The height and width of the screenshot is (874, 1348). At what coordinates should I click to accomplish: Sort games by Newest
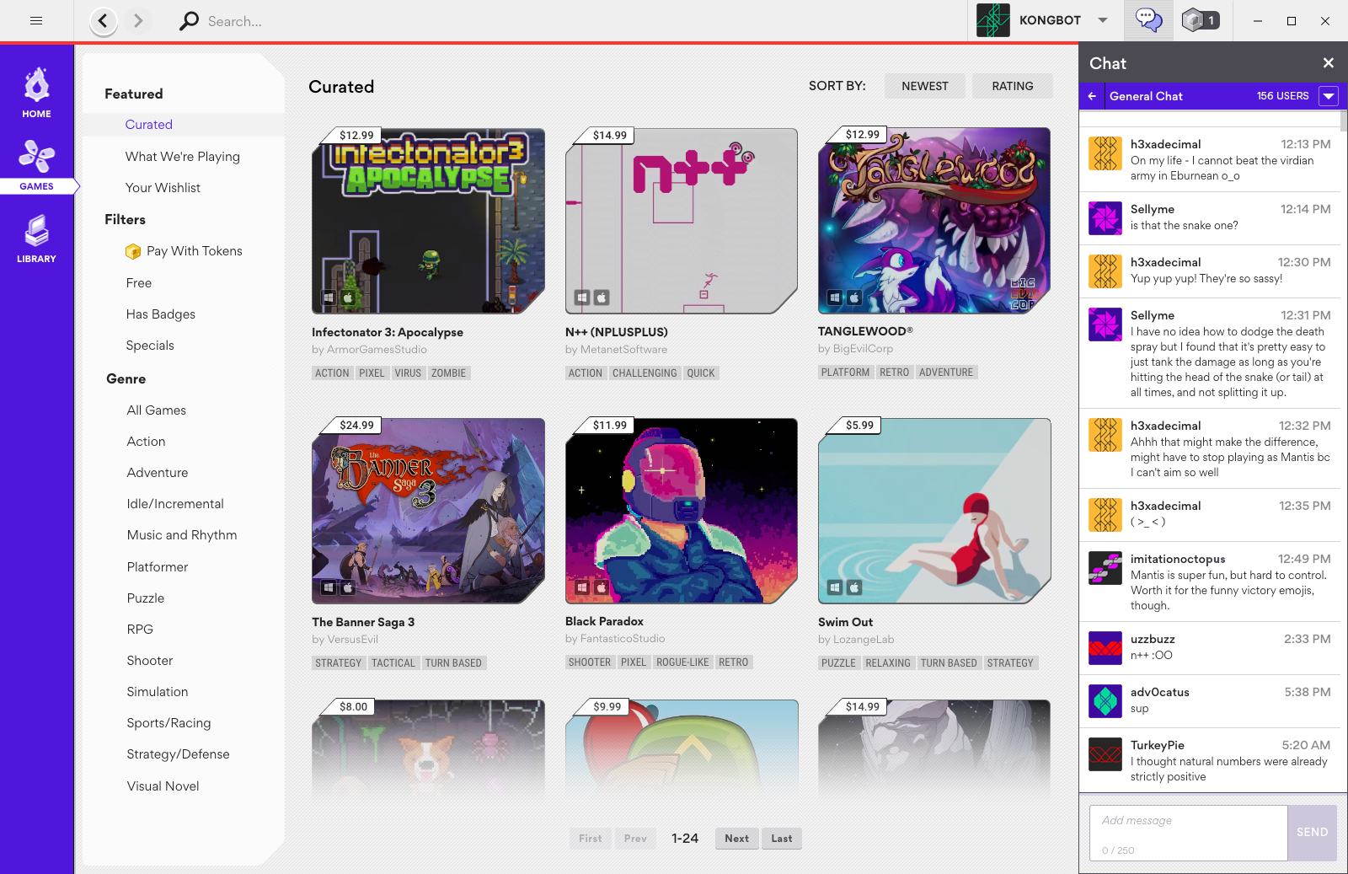point(924,86)
